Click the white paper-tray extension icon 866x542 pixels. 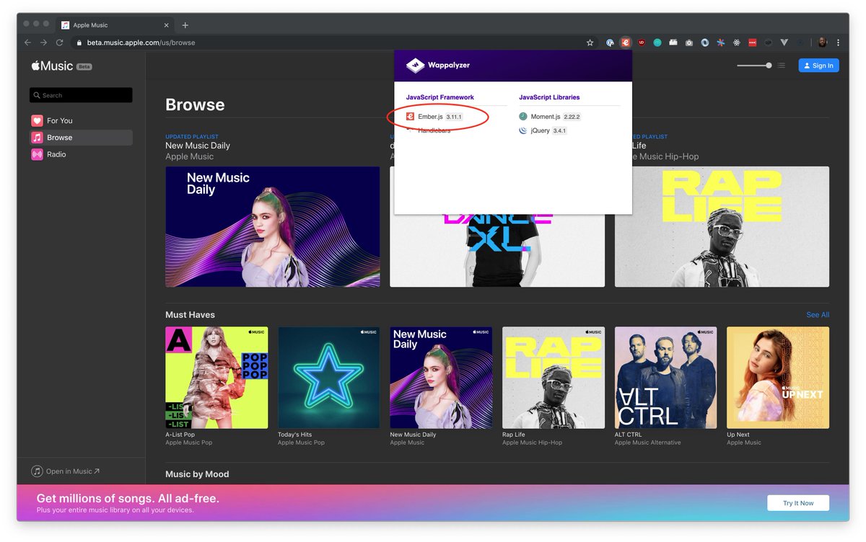673,43
